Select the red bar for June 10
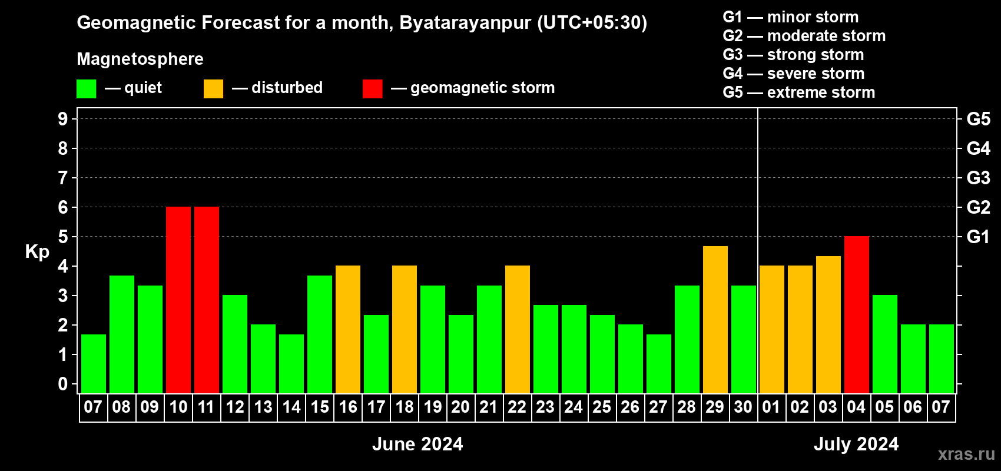The width and height of the screenshot is (1001, 471). [178, 300]
